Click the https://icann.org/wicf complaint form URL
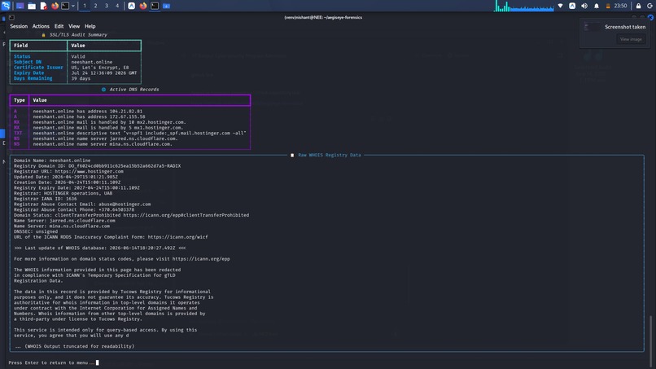Viewport: 656px width, 369px height. (177, 237)
